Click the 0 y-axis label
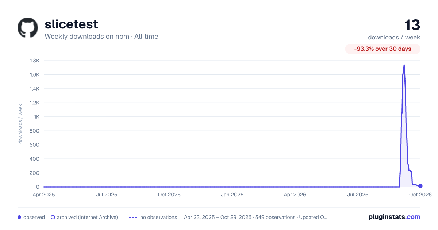438x230 pixels. coord(38,187)
